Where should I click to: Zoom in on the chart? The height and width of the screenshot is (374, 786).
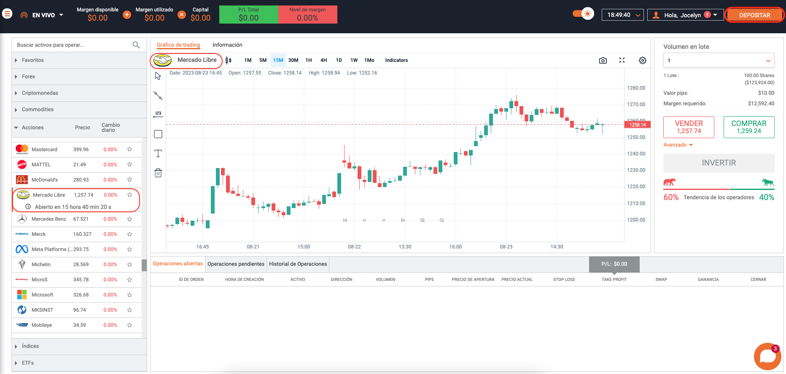pyautogui.click(x=423, y=220)
